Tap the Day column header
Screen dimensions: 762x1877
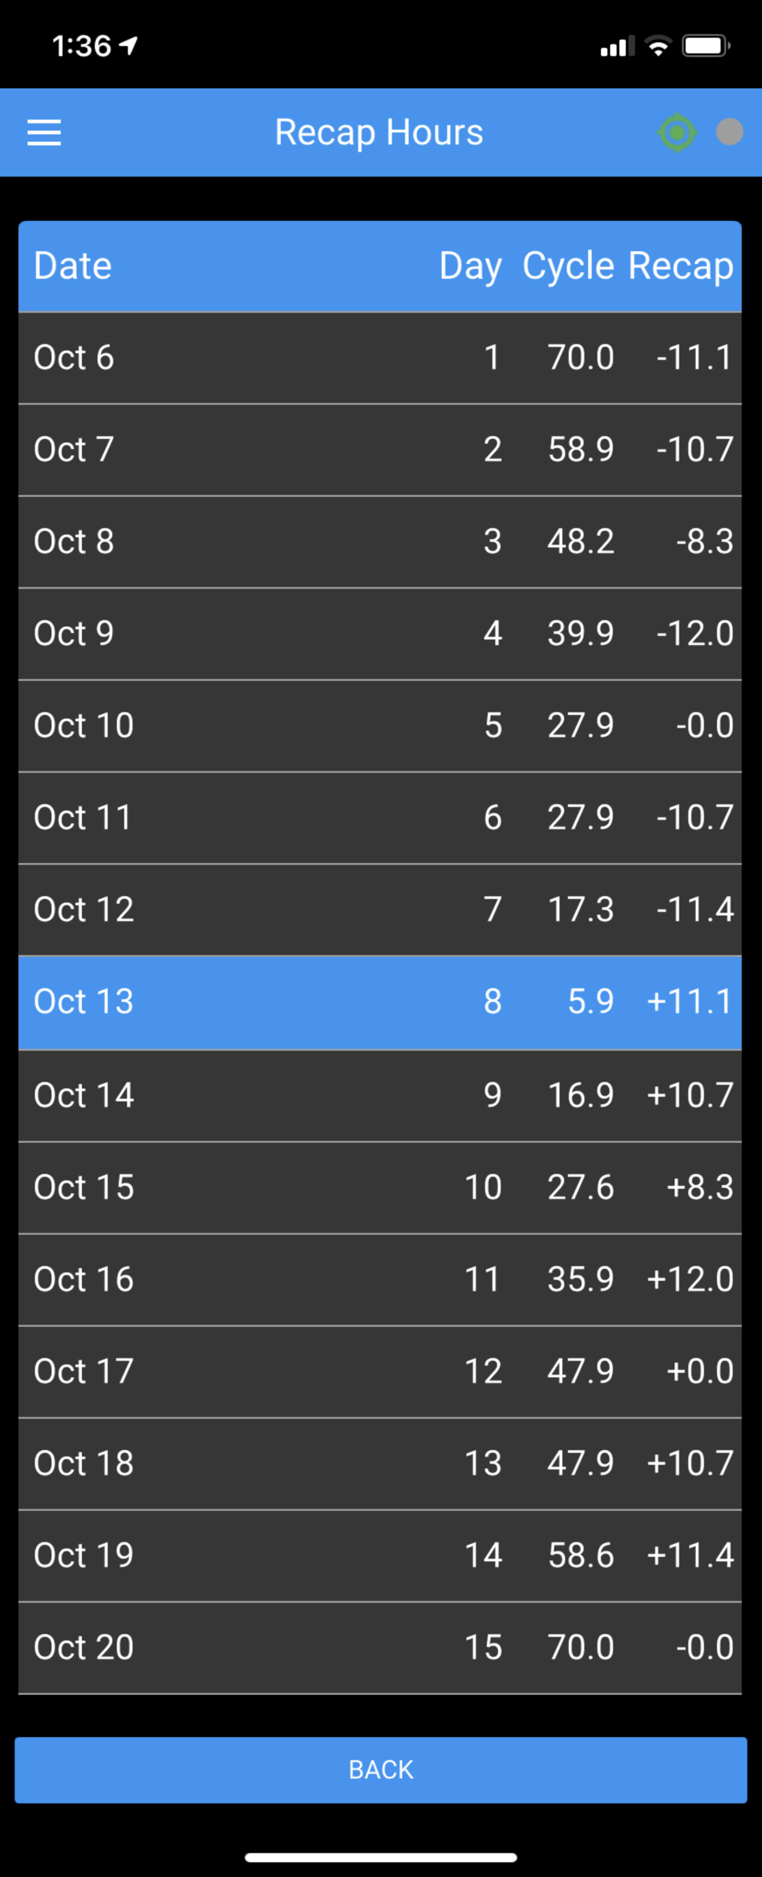(470, 266)
